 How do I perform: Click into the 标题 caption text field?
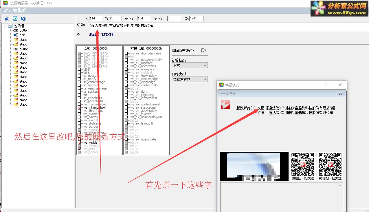(x=229, y=27)
